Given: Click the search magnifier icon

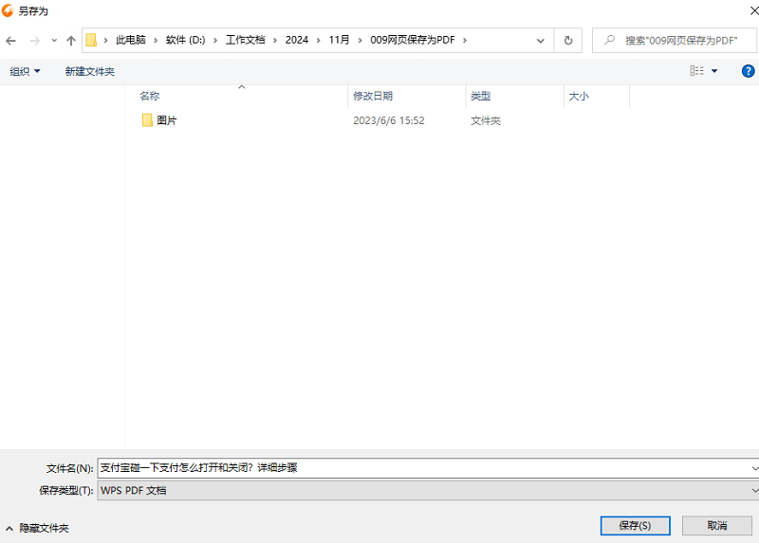Looking at the screenshot, I should click(x=609, y=40).
